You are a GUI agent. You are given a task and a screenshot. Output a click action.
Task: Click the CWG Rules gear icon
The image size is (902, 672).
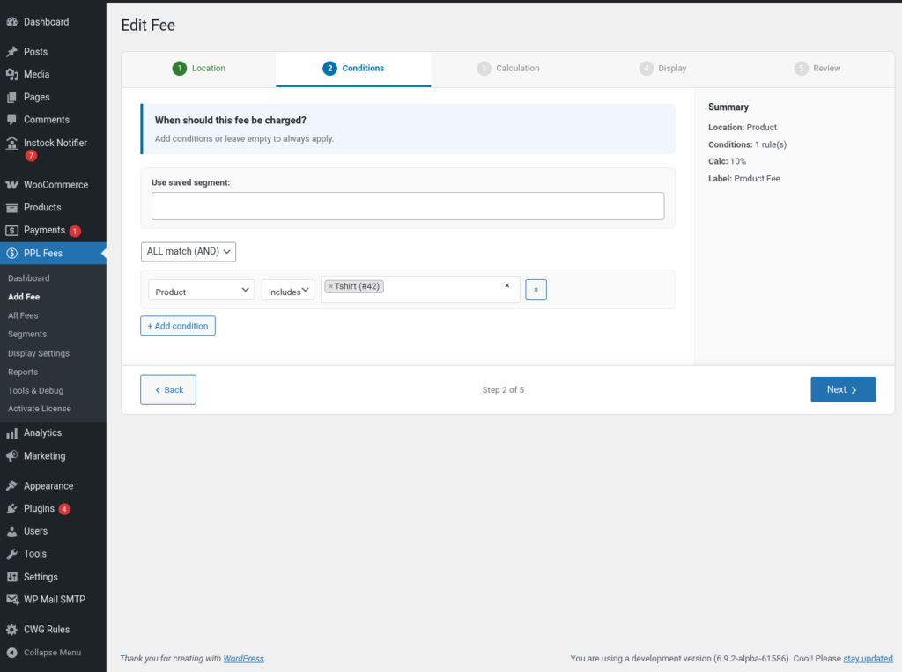pos(11,630)
